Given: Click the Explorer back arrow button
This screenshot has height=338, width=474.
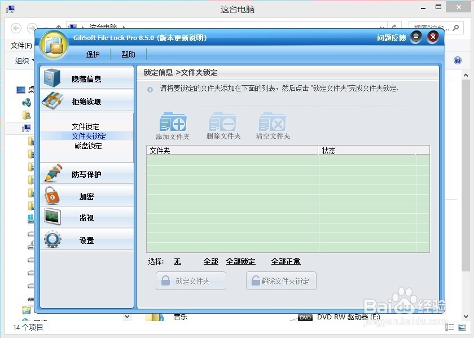Looking at the screenshot, I should (x=16, y=28).
